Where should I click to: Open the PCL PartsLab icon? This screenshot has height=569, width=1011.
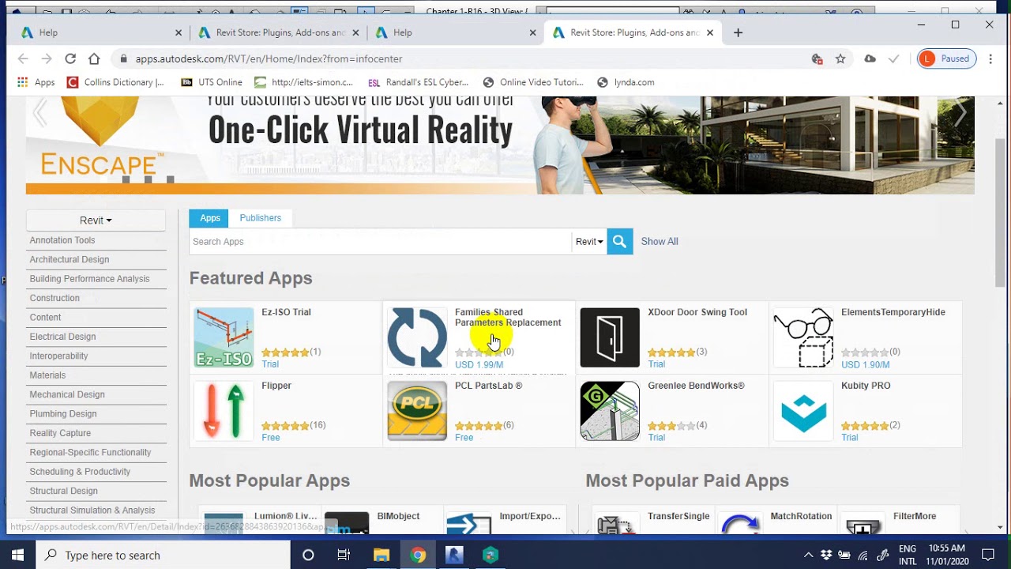point(417,411)
